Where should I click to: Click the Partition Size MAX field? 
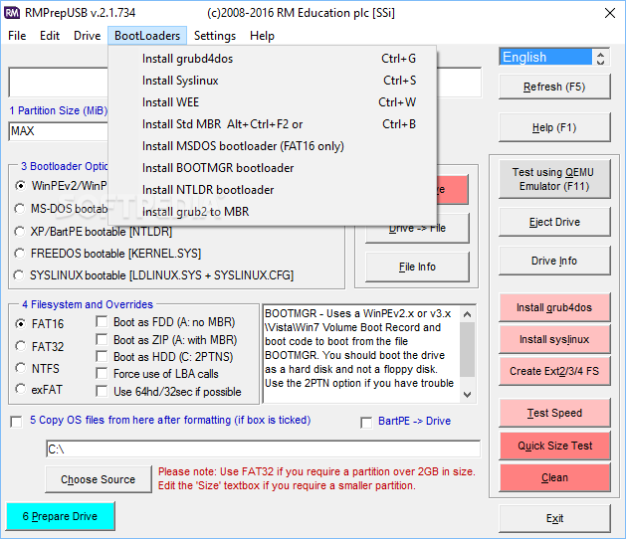pyautogui.click(x=59, y=131)
